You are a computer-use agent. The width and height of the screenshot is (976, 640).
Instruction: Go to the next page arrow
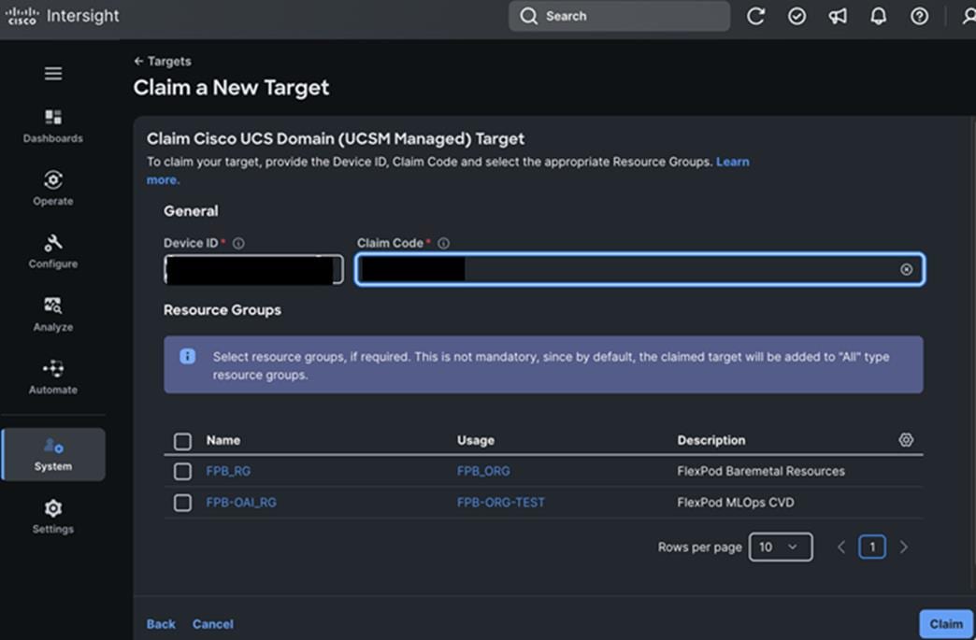point(904,547)
